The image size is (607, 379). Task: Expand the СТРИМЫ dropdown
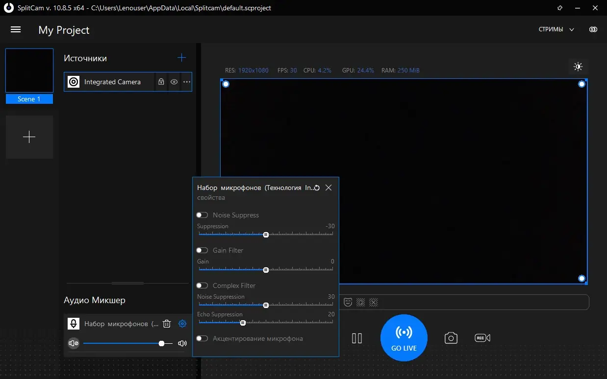[x=556, y=30]
